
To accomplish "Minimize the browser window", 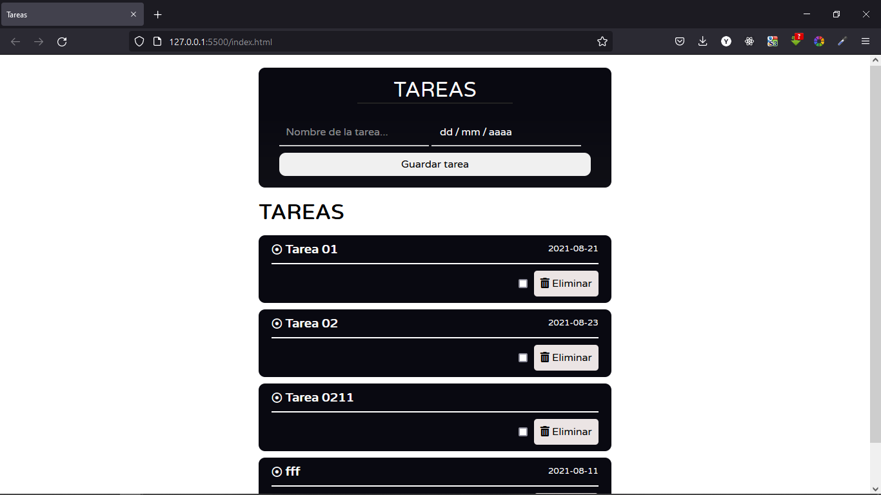I will click(x=807, y=14).
